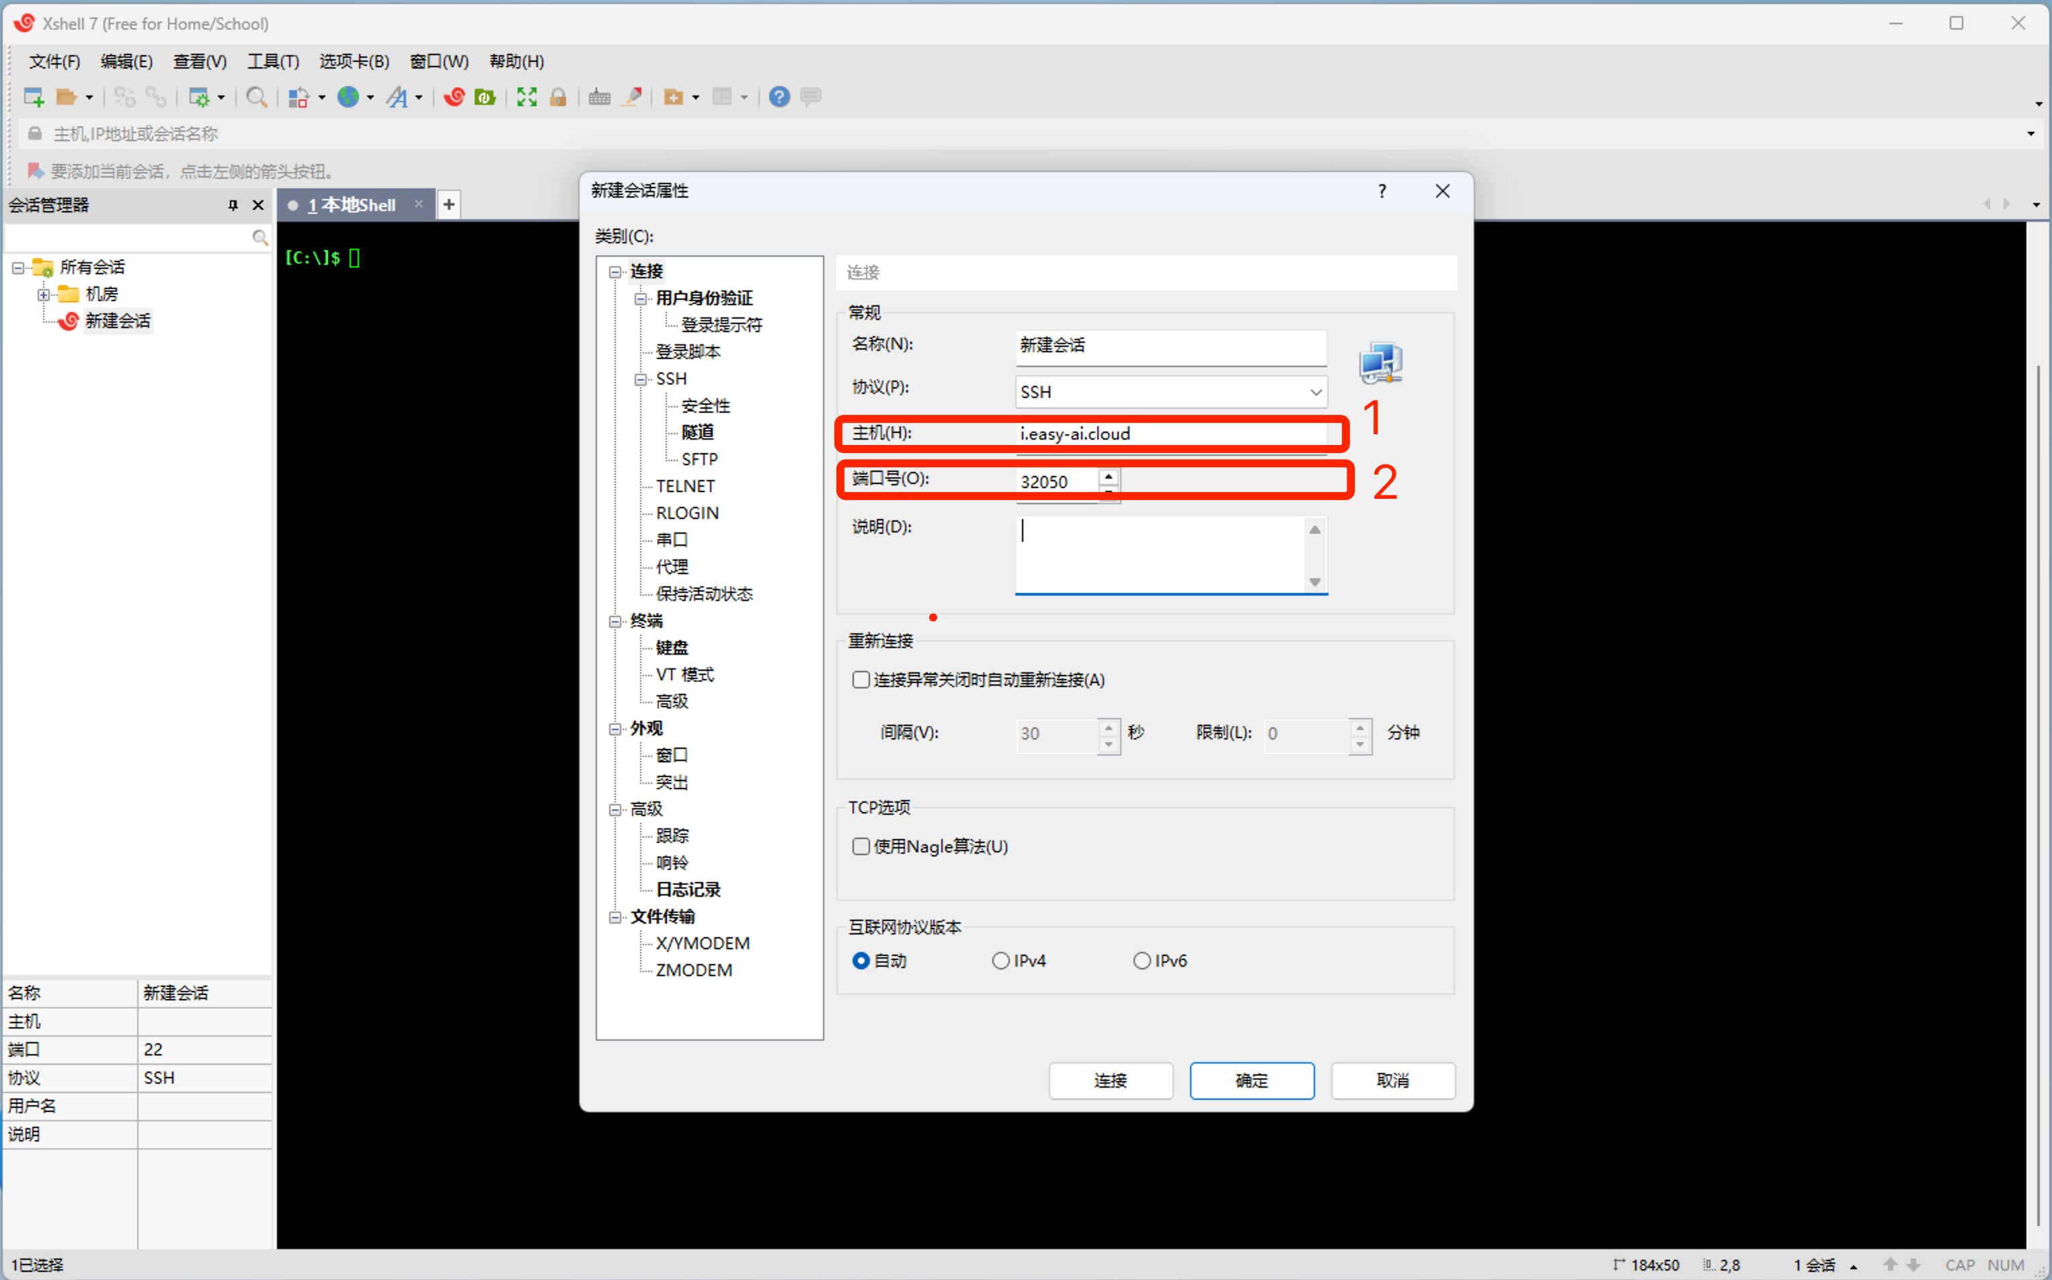Screen dimensions: 2052x1280
Task: Select 保持活动状态 in the category tree
Action: coord(705,594)
